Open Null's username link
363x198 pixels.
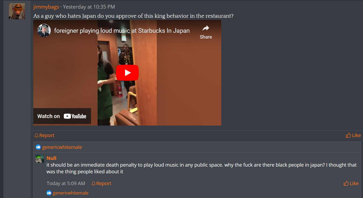(52, 158)
